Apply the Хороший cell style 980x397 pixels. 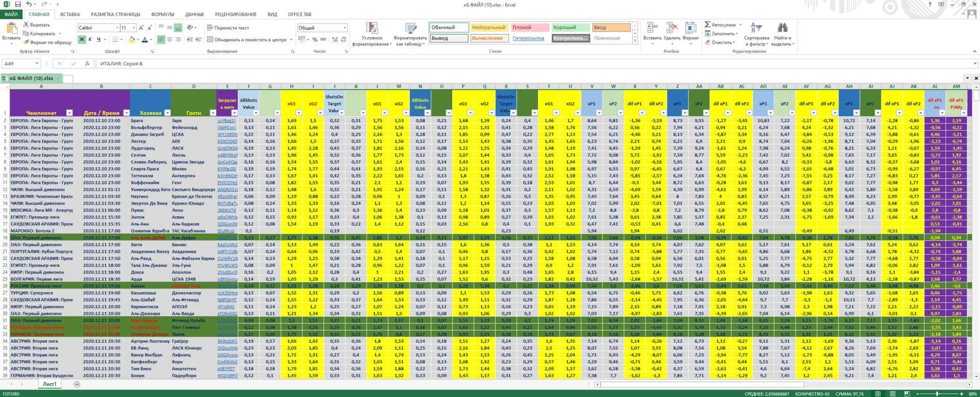pyautogui.click(x=570, y=28)
